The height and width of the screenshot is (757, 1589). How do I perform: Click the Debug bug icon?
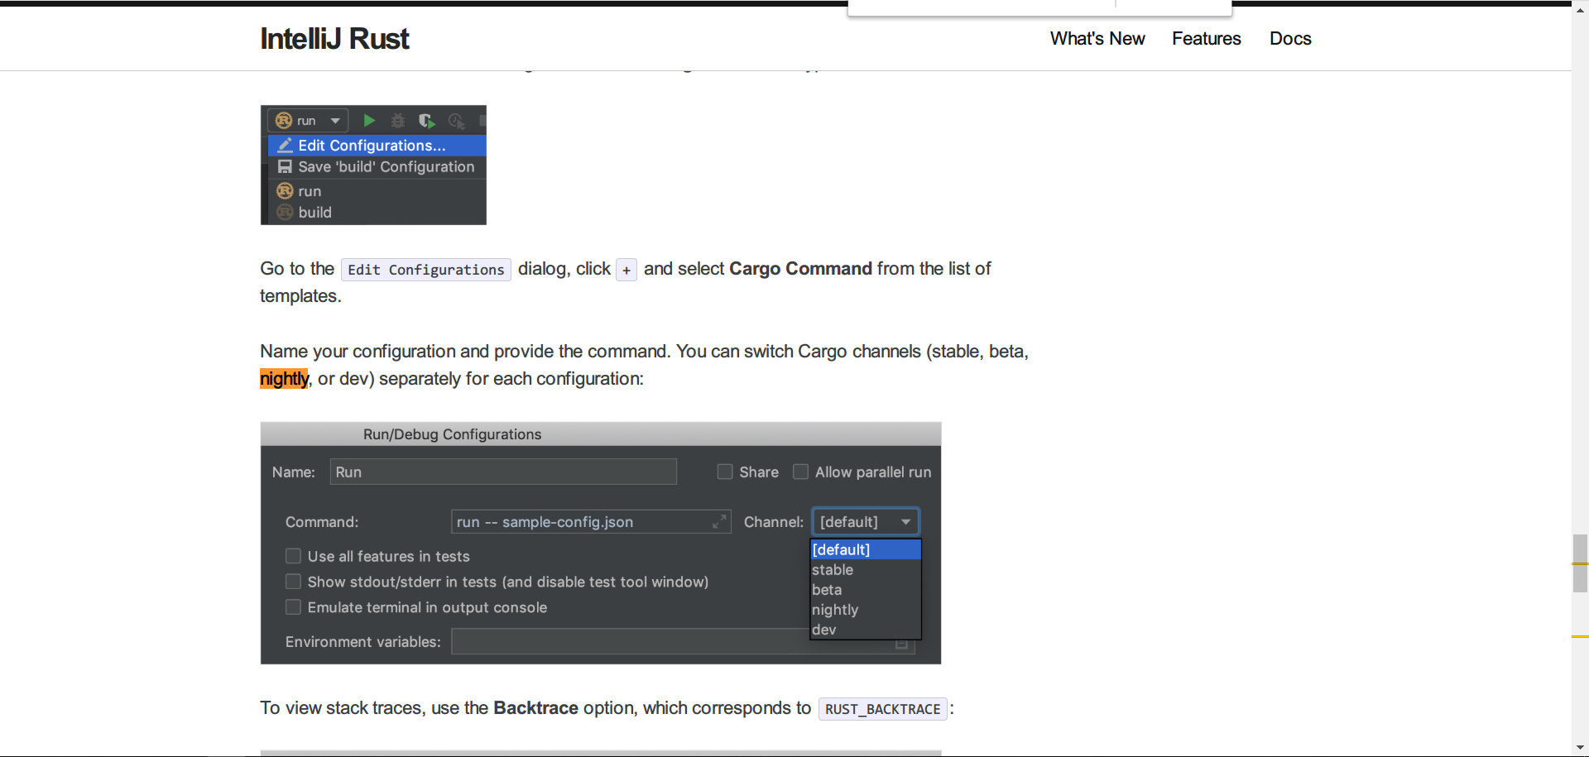[x=398, y=121]
